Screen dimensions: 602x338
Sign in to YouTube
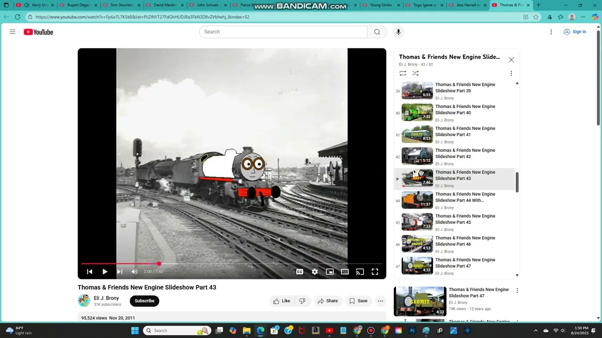tap(575, 32)
